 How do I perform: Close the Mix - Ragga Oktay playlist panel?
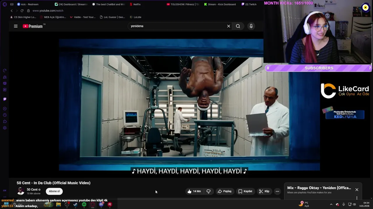(357, 190)
